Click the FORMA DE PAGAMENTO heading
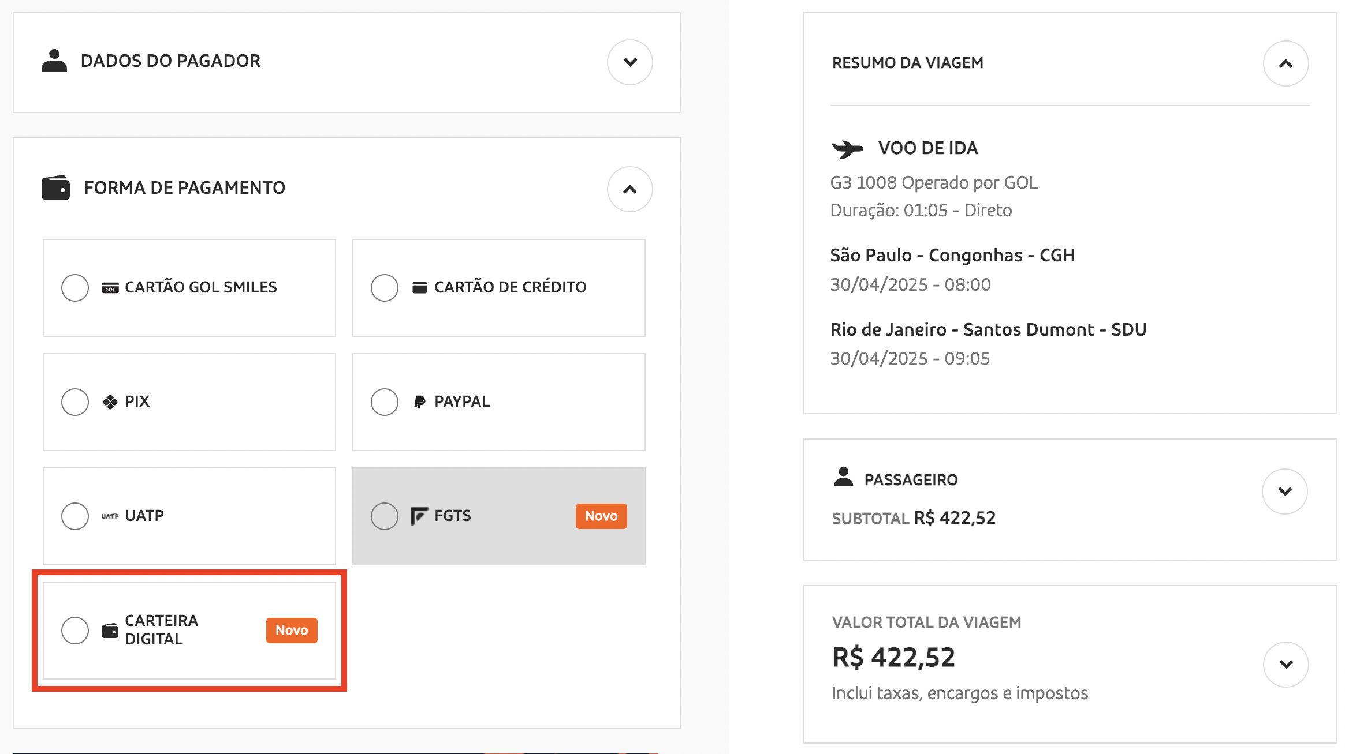This screenshot has width=1345, height=754. pos(185,188)
